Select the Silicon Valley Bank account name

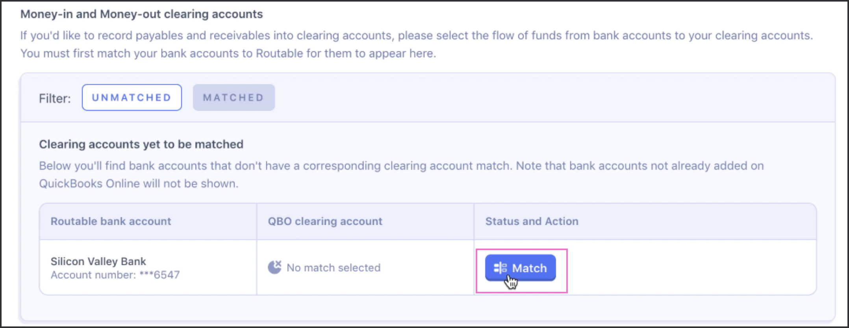coord(98,262)
